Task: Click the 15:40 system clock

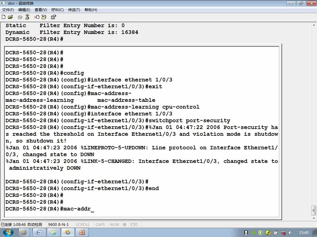Action: point(304,233)
